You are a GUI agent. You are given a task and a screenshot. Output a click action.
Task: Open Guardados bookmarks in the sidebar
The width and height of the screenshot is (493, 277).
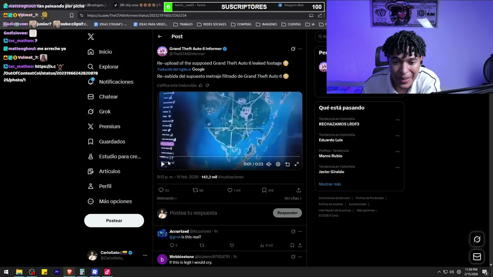106,142
